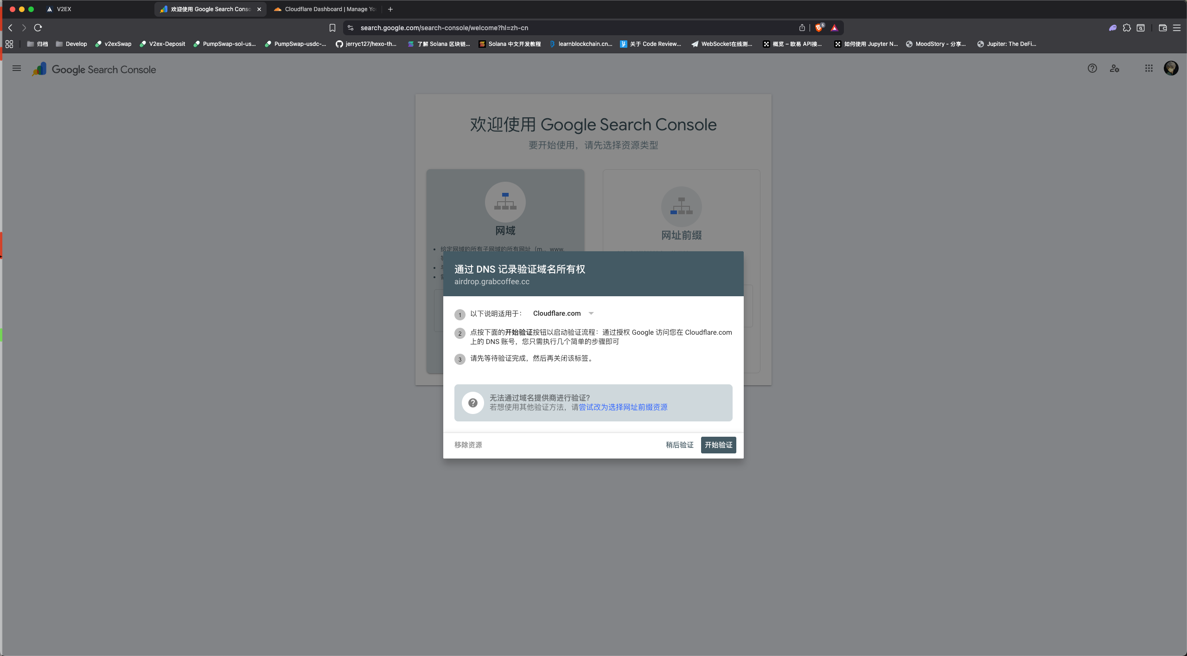Viewport: 1187px width, 656px height.
Task: Open Brave Rewards
Action: point(834,28)
